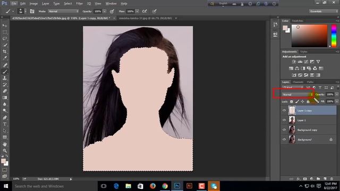Screen dimensions: 340x191
Task: Open the brush panel toggle icon
Action: point(32,11)
